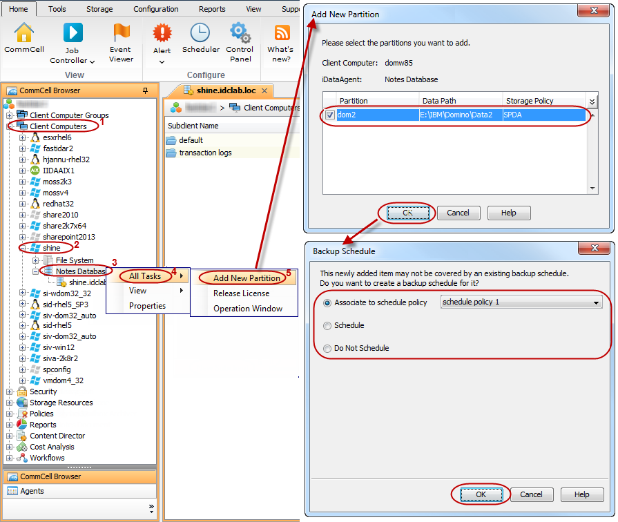Viewport: 618px width, 522px height.
Task: Expand the partition table column chooser
Action: (592, 101)
